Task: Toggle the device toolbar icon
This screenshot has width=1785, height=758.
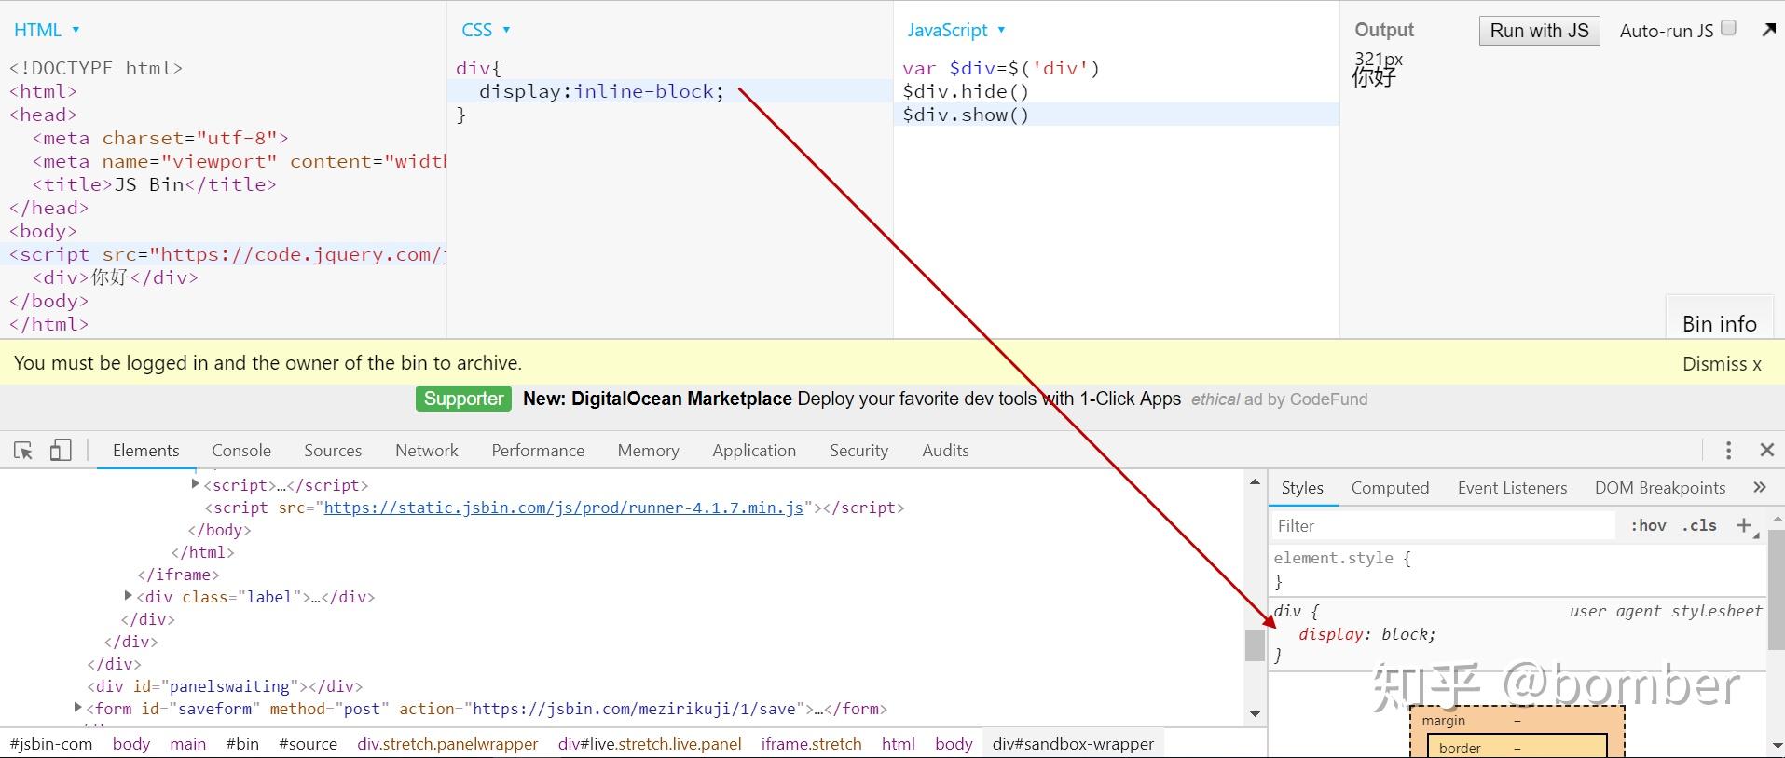Action: coord(61,451)
